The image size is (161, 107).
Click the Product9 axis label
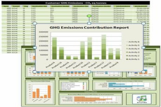tap(114, 65)
